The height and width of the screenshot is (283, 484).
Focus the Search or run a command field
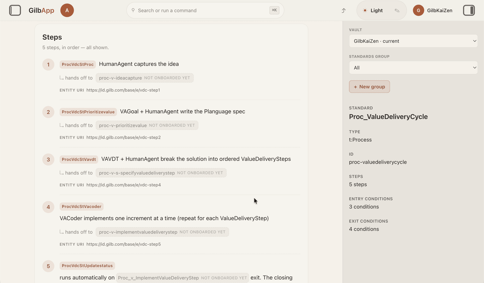pos(205,10)
